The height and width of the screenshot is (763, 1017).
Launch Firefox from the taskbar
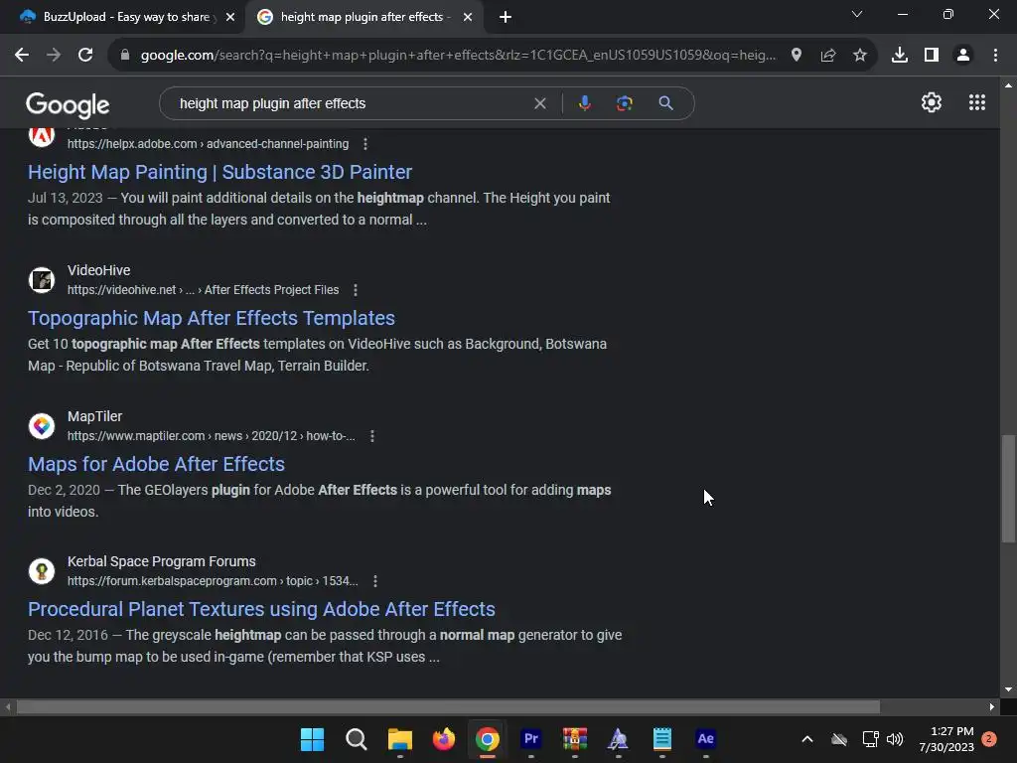pyautogui.click(x=444, y=739)
